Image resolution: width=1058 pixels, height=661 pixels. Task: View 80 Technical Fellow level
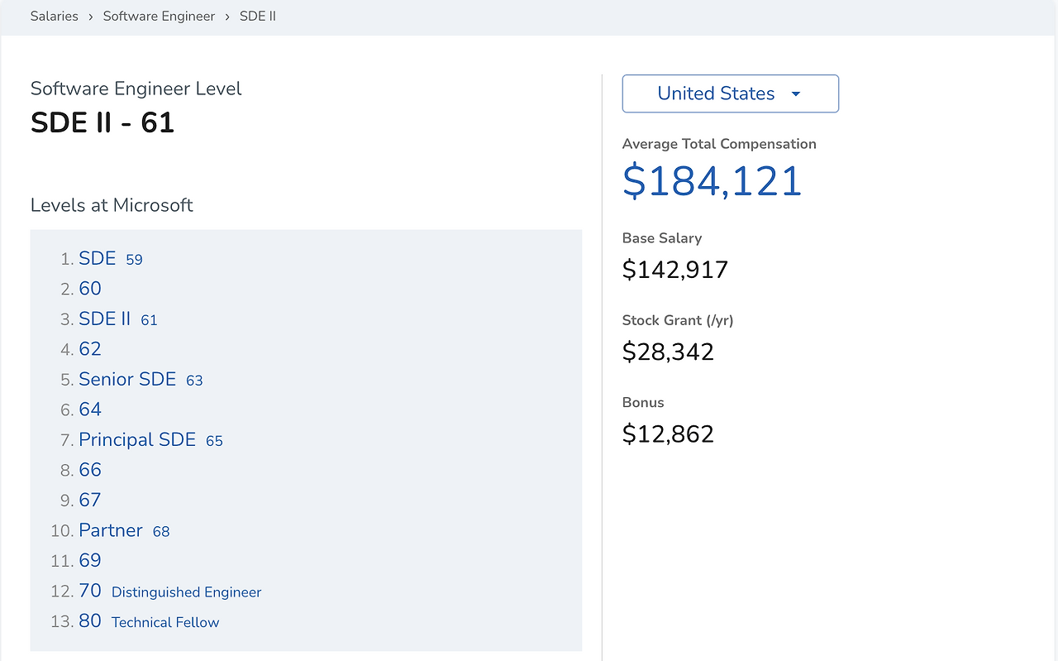coord(149,621)
